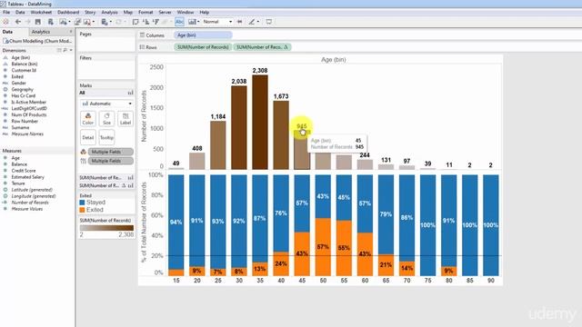
Task: Click the Swap rows and columns icon
Action: pyautogui.click(x=135, y=22)
